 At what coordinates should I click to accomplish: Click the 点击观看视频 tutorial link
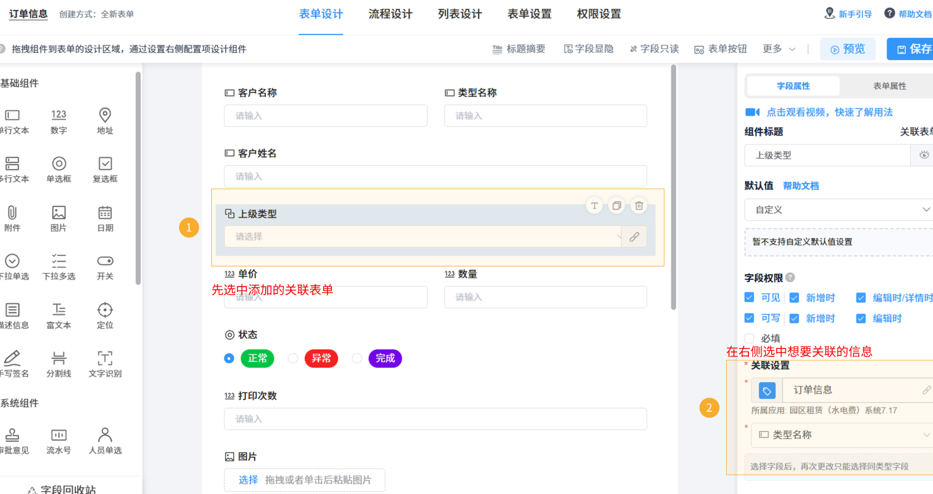[x=820, y=112]
